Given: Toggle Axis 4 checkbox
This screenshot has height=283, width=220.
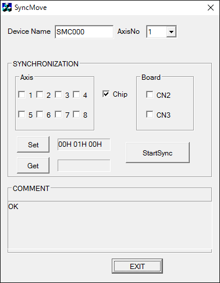Looking at the screenshot, I should pos(76,95).
